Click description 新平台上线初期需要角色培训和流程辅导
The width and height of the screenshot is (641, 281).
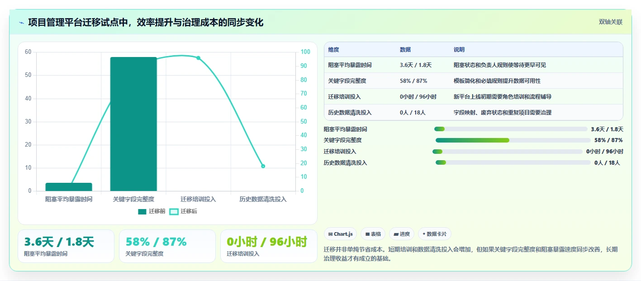point(503,97)
